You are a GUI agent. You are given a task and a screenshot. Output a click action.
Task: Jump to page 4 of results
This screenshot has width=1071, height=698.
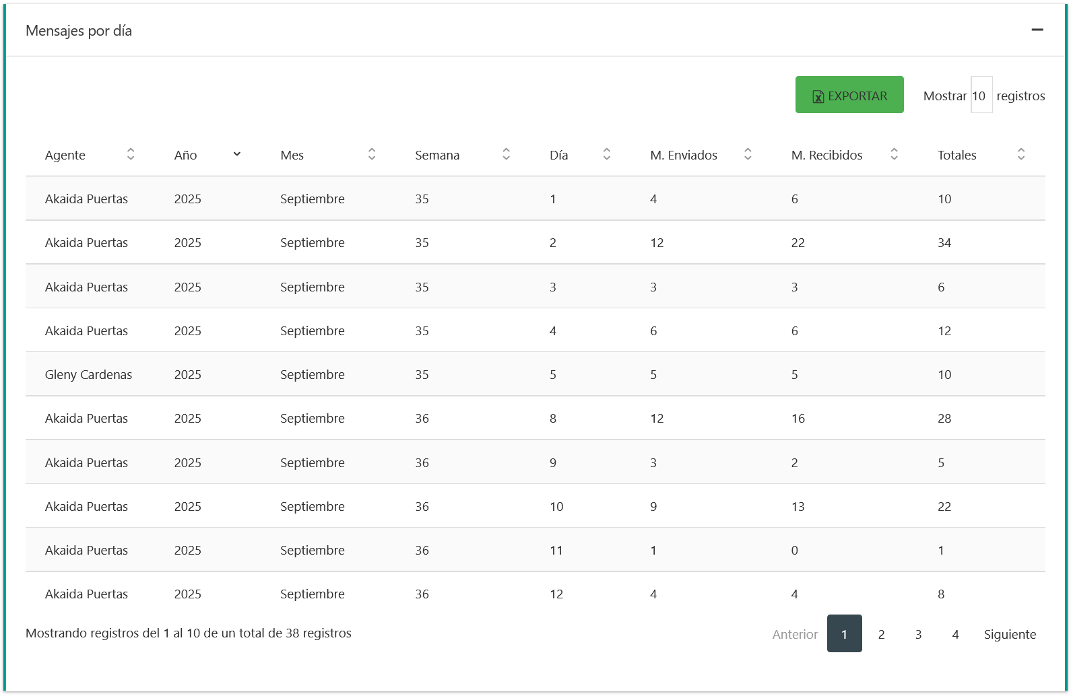point(954,634)
